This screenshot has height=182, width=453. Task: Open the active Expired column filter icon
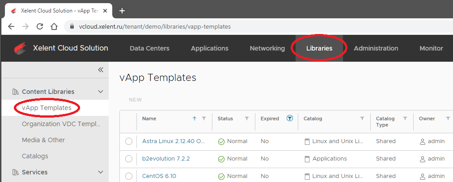290,118
